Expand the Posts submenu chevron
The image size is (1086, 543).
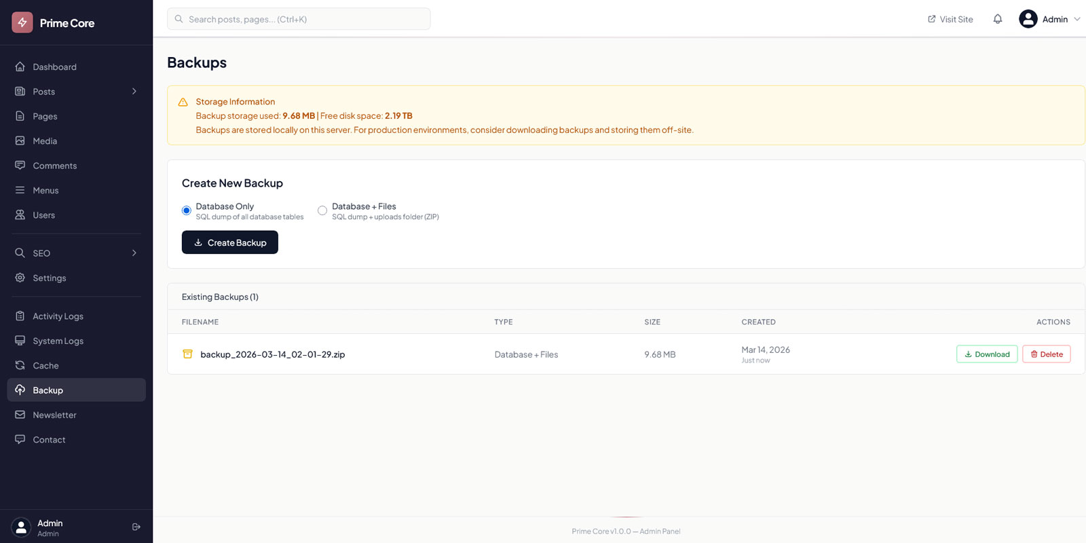(134, 92)
